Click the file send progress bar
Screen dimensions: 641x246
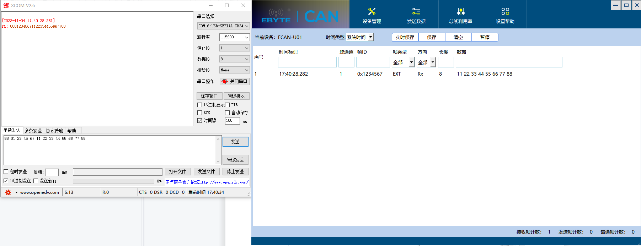[x=114, y=181]
